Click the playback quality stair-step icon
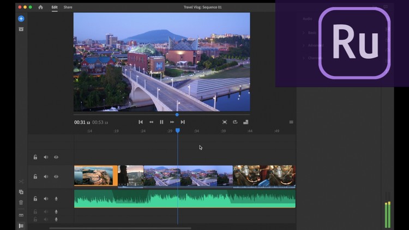The image size is (409, 230). (x=246, y=122)
